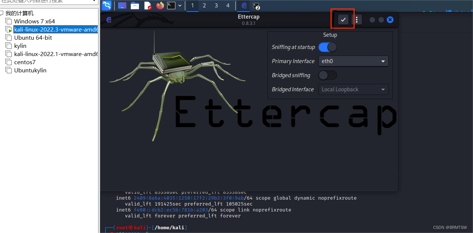Open the terminal emulator from the panel
Image resolution: width=473 pixels, height=233 pixels.
tap(171, 6)
